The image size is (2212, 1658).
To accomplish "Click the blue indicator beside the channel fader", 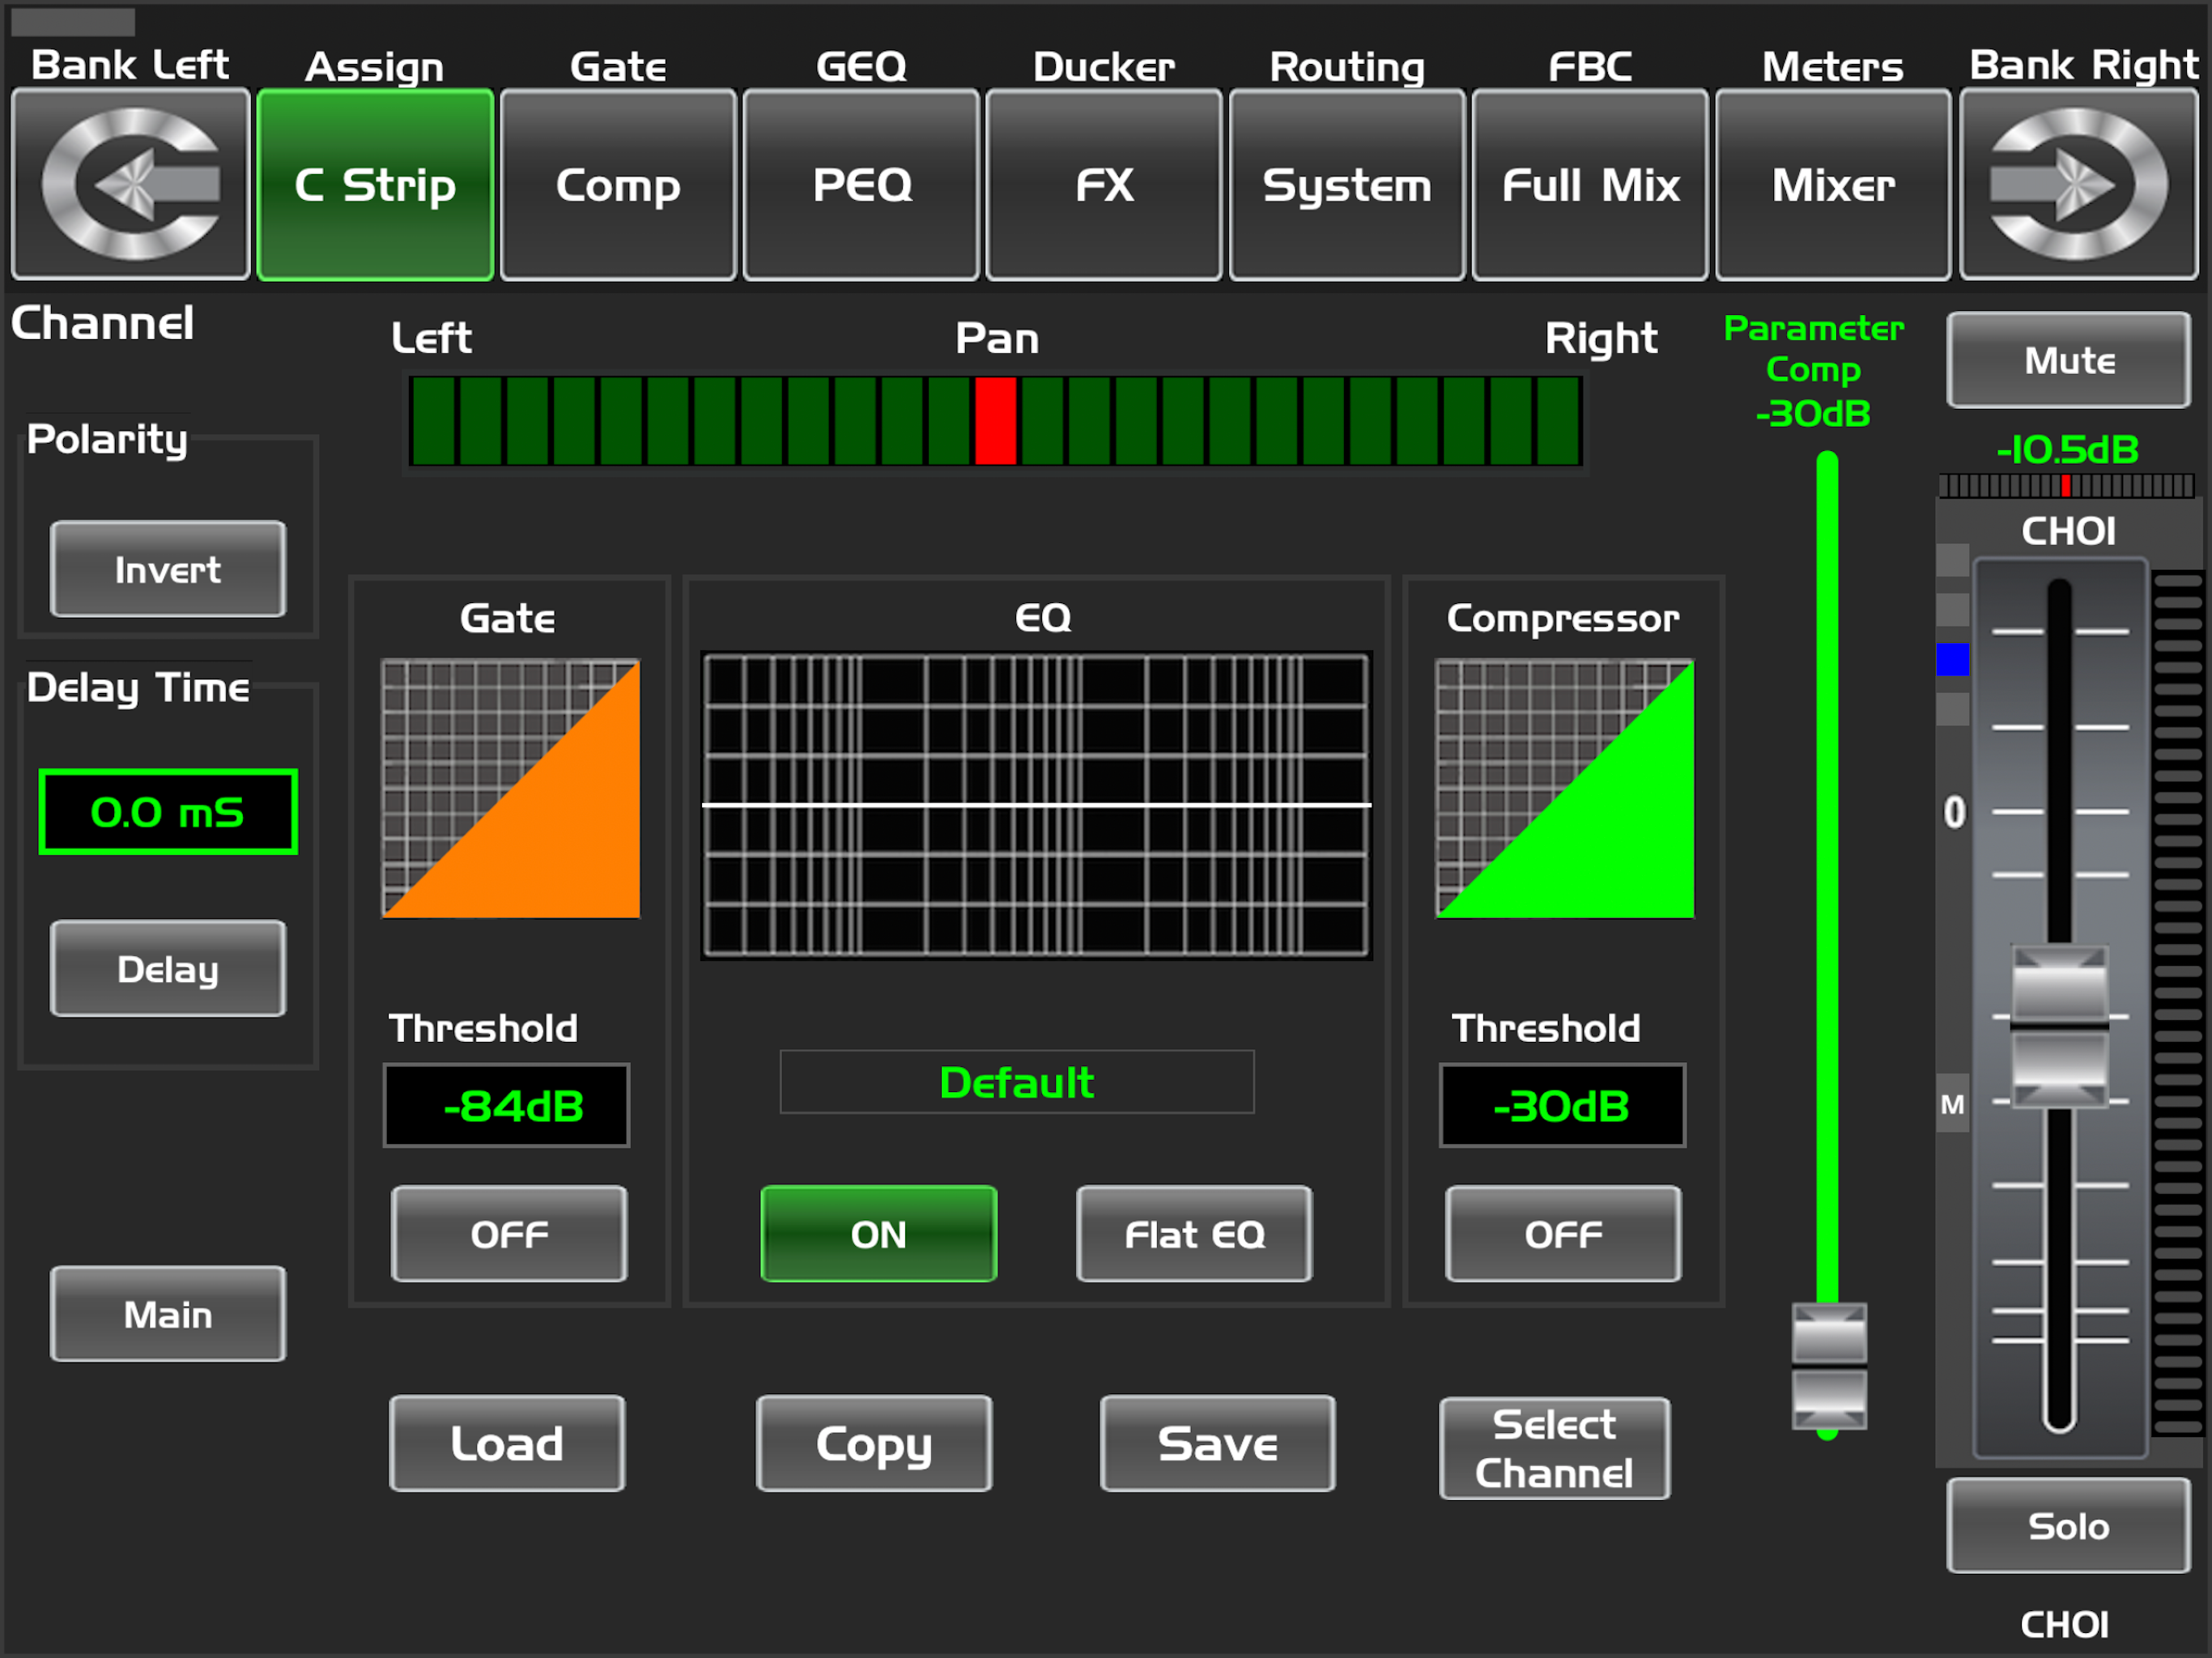I will coord(1952,660).
